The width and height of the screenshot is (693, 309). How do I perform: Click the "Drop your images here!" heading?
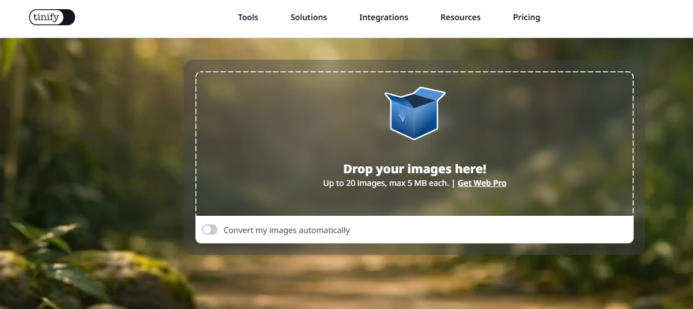[x=415, y=169]
